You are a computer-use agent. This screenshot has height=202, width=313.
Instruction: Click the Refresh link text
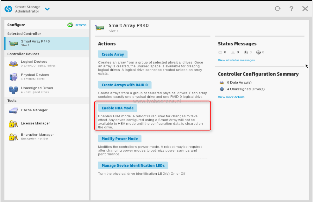click(x=80, y=25)
